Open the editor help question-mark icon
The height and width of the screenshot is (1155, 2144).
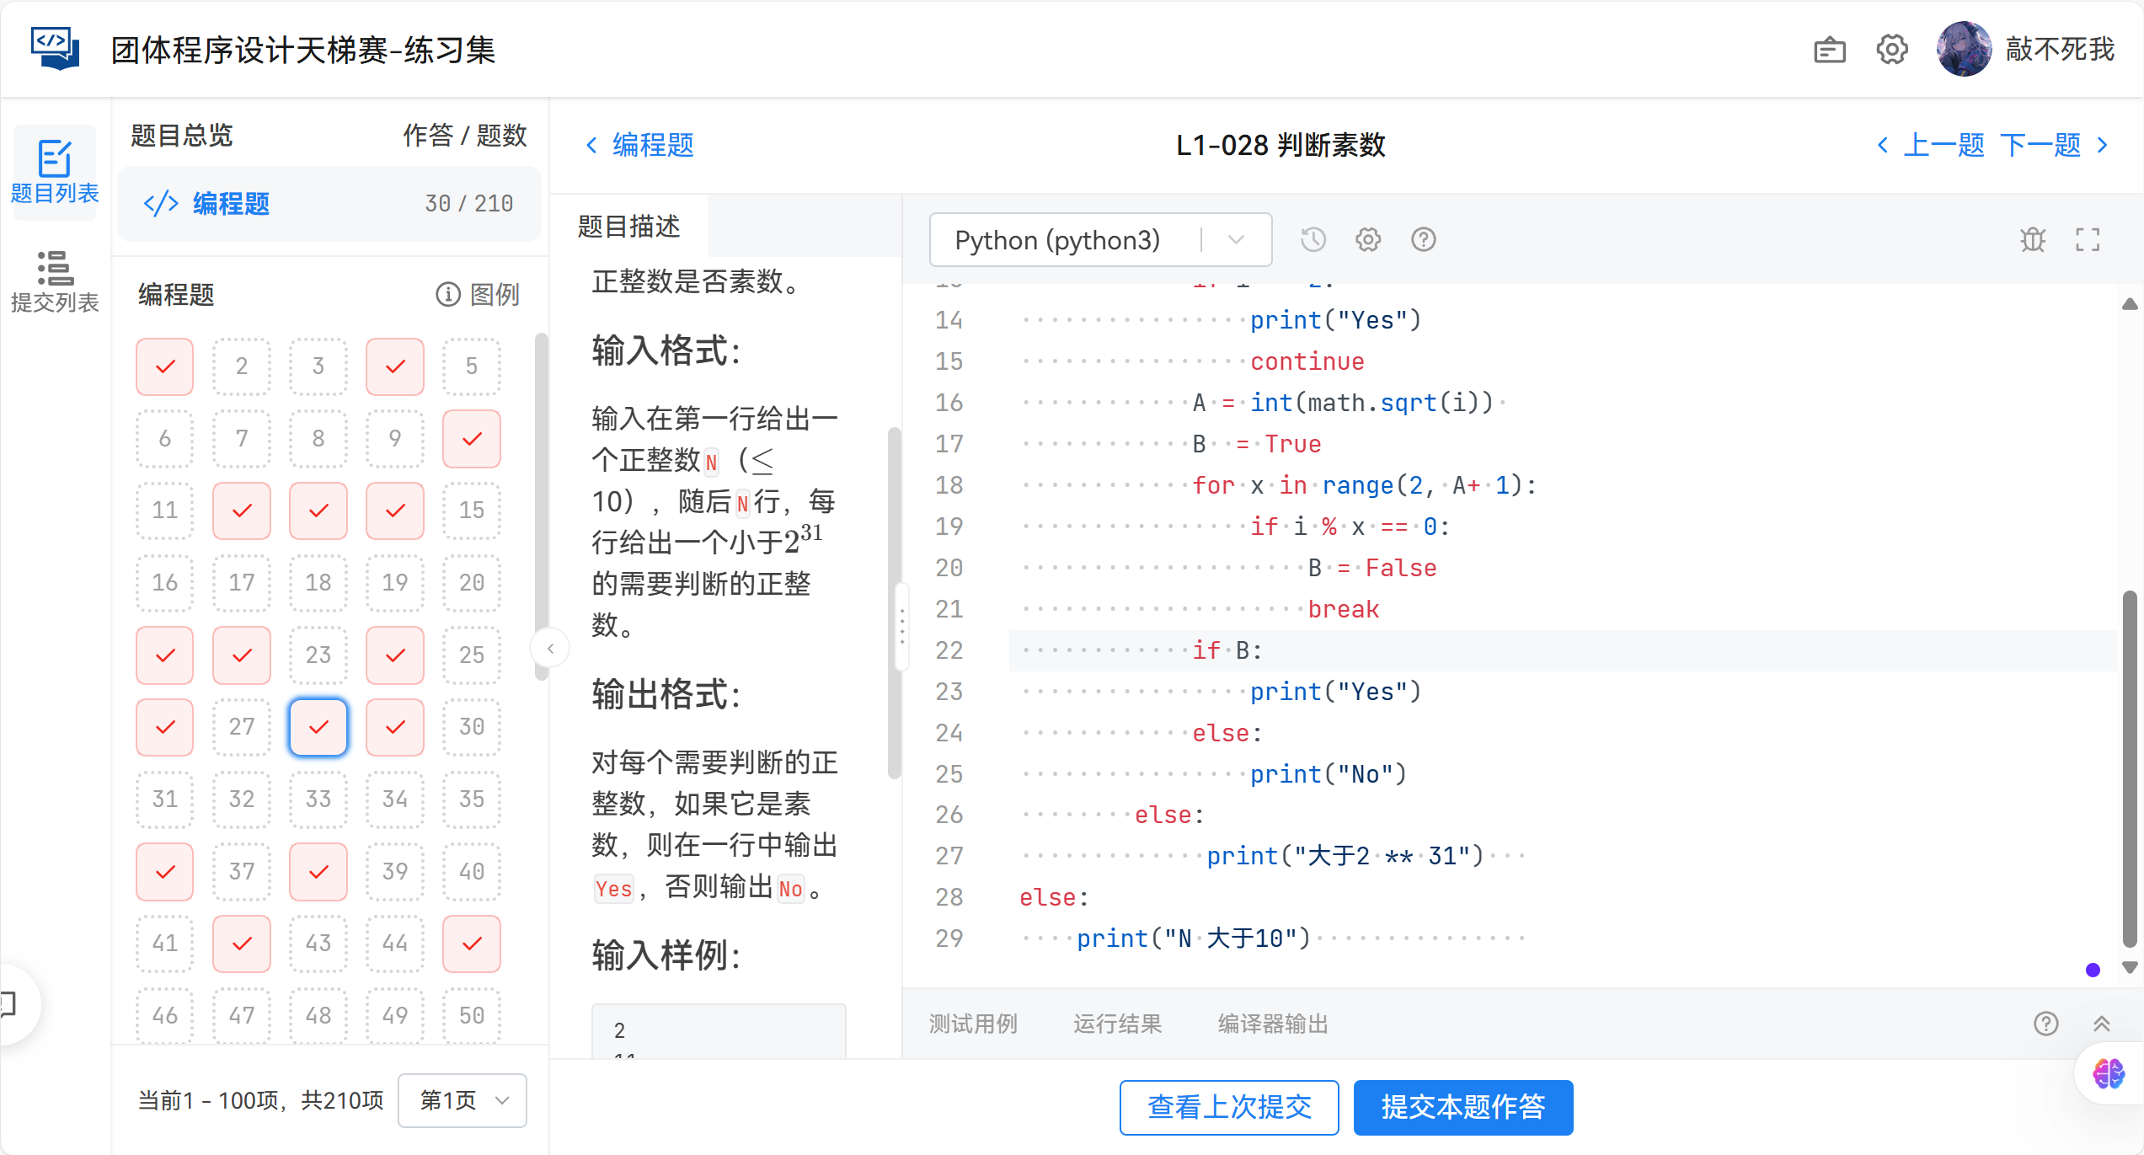pyautogui.click(x=1423, y=239)
